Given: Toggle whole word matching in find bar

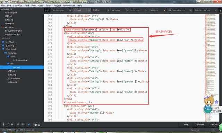Looking at the screenshot, I should click(x=12, y=125).
